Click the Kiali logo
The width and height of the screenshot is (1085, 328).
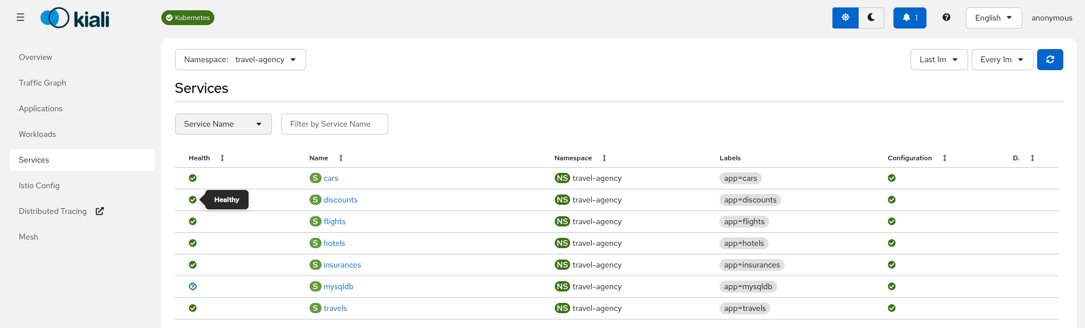point(75,18)
